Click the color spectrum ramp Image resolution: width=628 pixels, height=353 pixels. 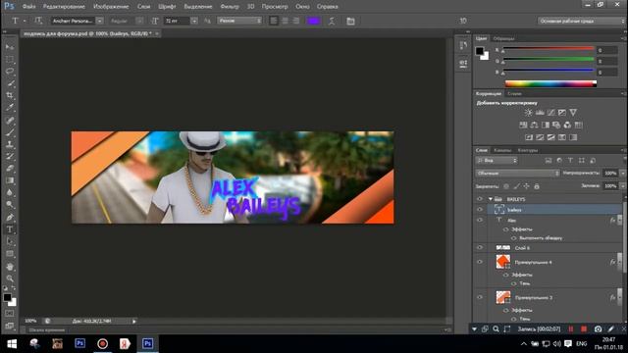(550, 83)
